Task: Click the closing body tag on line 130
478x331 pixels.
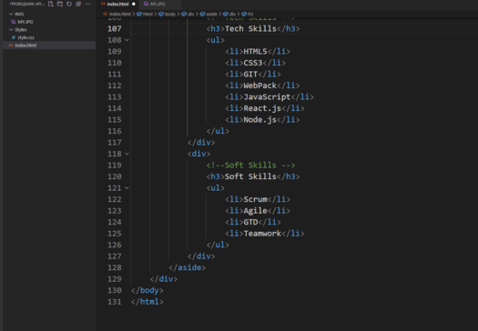Action: click(147, 290)
